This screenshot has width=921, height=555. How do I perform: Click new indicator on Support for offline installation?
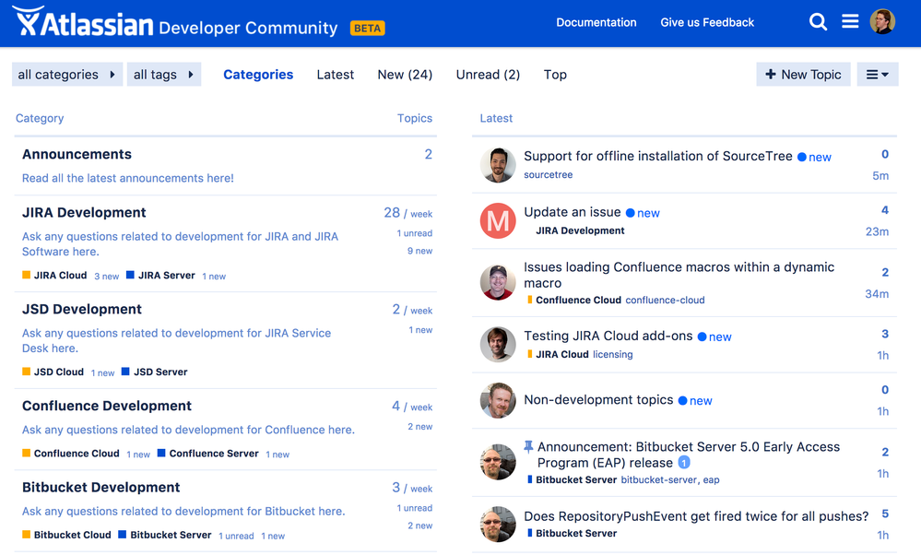[x=814, y=158]
